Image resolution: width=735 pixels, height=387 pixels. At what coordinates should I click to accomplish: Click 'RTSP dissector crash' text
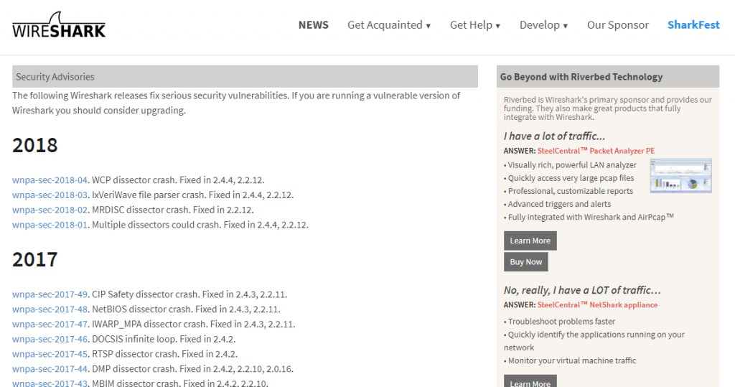(x=134, y=354)
